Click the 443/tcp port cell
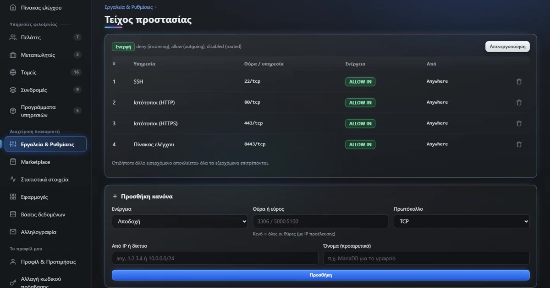The width and height of the screenshot is (550, 288). coord(253,123)
